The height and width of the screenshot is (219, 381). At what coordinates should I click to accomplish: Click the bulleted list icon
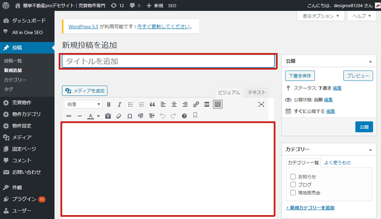tap(131, 104)
